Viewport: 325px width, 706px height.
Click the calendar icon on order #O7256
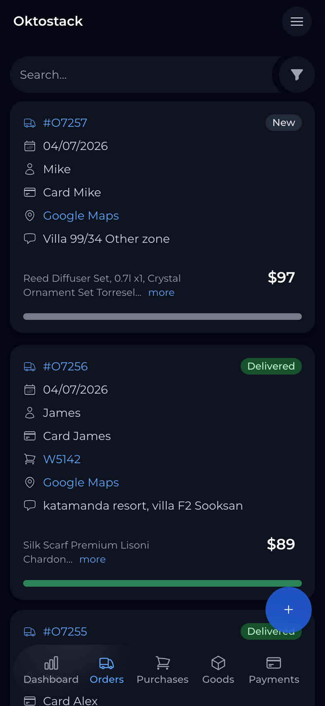pyautogui.click(x=29, y=389)
